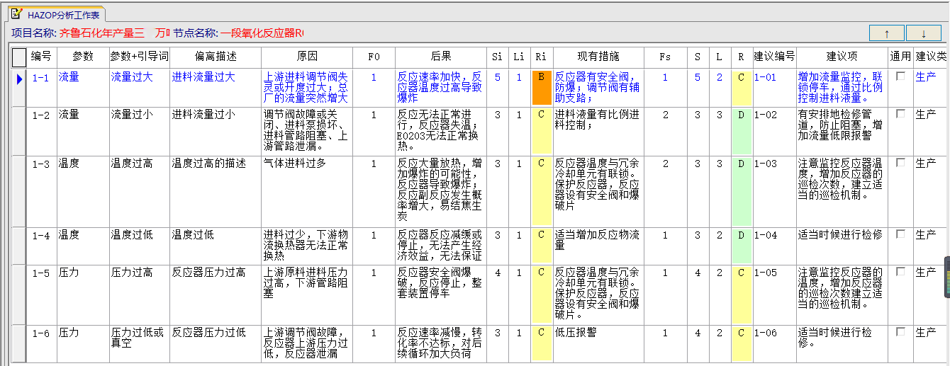Click the green D risk cell in row 1-2
Image resolution: width=950 pixels, height=366 pixels.
[741, 132]
